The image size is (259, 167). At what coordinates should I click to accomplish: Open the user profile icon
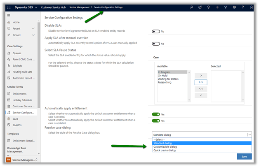click(251, 7)
